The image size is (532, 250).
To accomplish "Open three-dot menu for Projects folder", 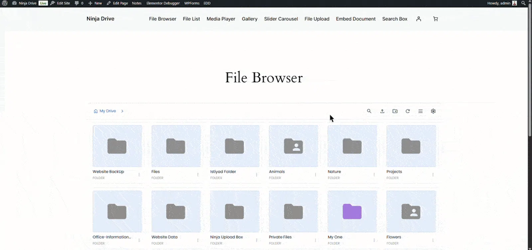I will click(x=433, y=175).
